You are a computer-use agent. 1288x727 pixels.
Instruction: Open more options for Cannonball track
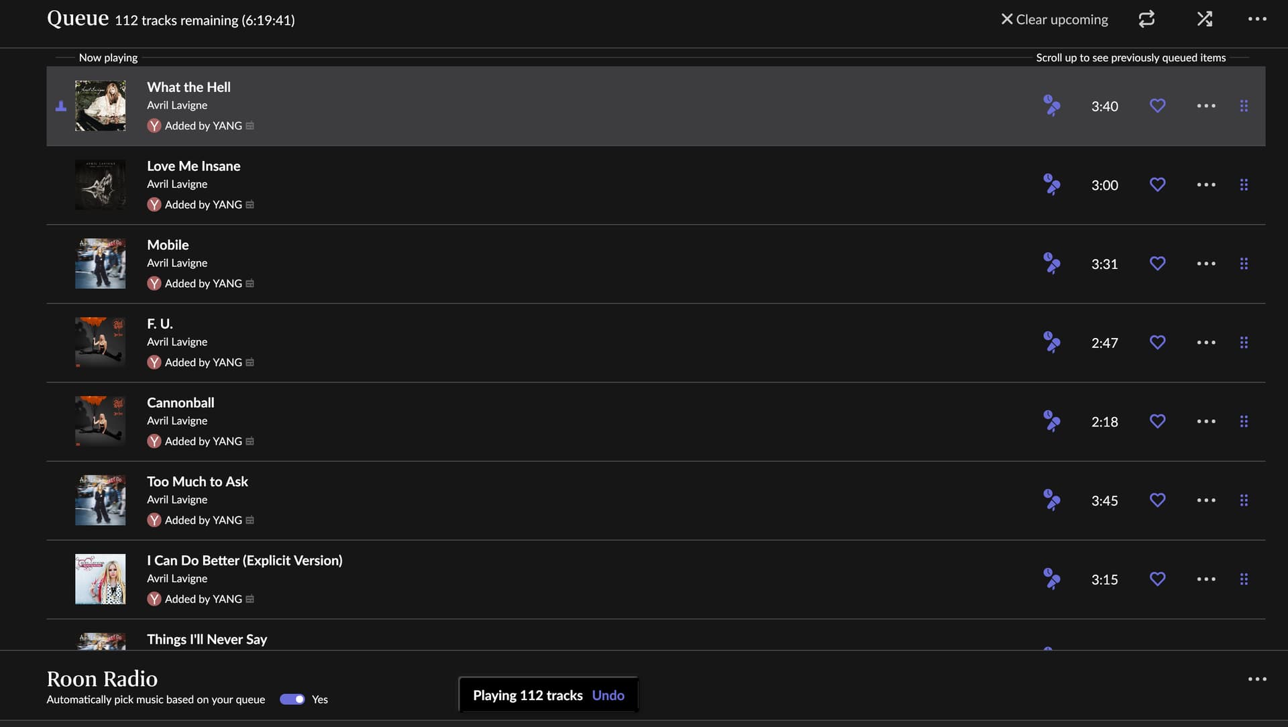pyautogui.click(x=1205, y=421)
